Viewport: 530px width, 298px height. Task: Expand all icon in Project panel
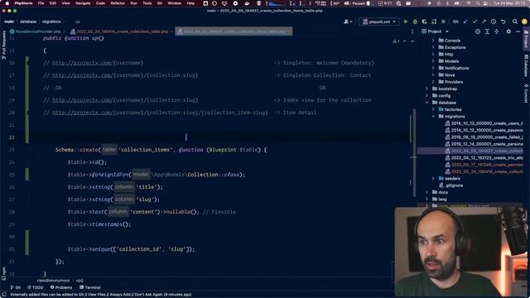coord(487,31)
